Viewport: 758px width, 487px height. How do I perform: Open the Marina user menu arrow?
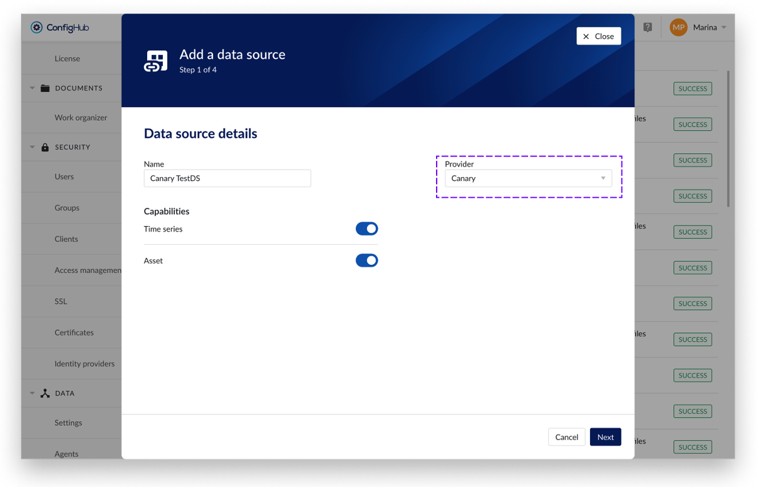click(724, 28)
